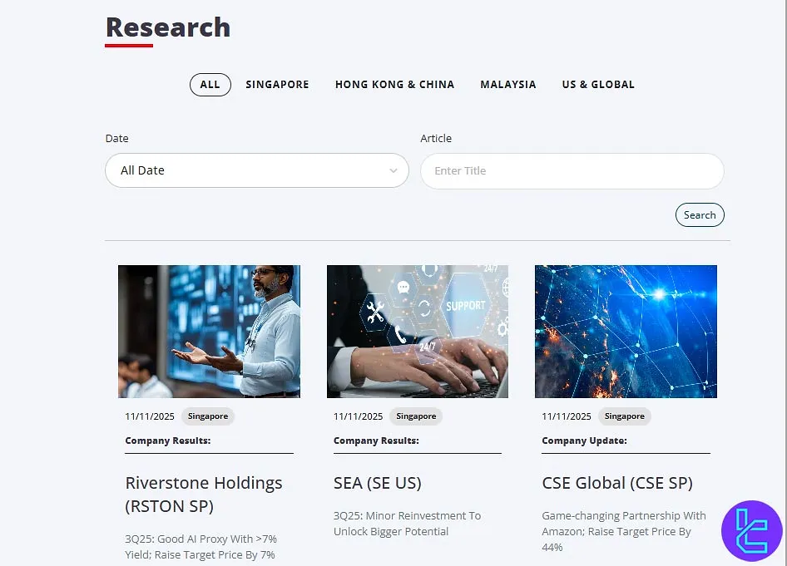Click "3Q25: Minor Reinvestment To Unlock Bigger Potential"
The image size is (787, 566).
[x=407, y=523]
